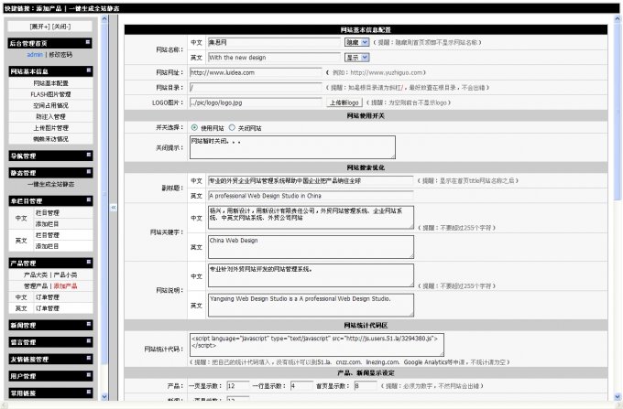The height and width of the screenshot is (409, 623).
Task: Click the LOGO图片 path input field
Action: pos(256,102)
